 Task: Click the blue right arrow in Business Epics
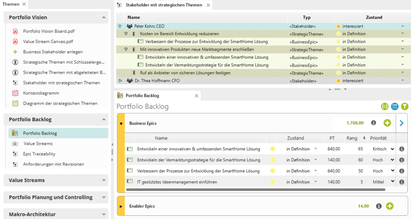tap(402, 123)
